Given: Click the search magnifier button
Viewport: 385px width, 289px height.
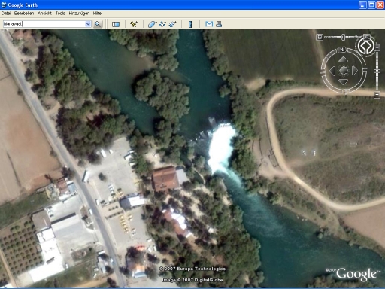Looking at the screenshot, I should 98,24.
